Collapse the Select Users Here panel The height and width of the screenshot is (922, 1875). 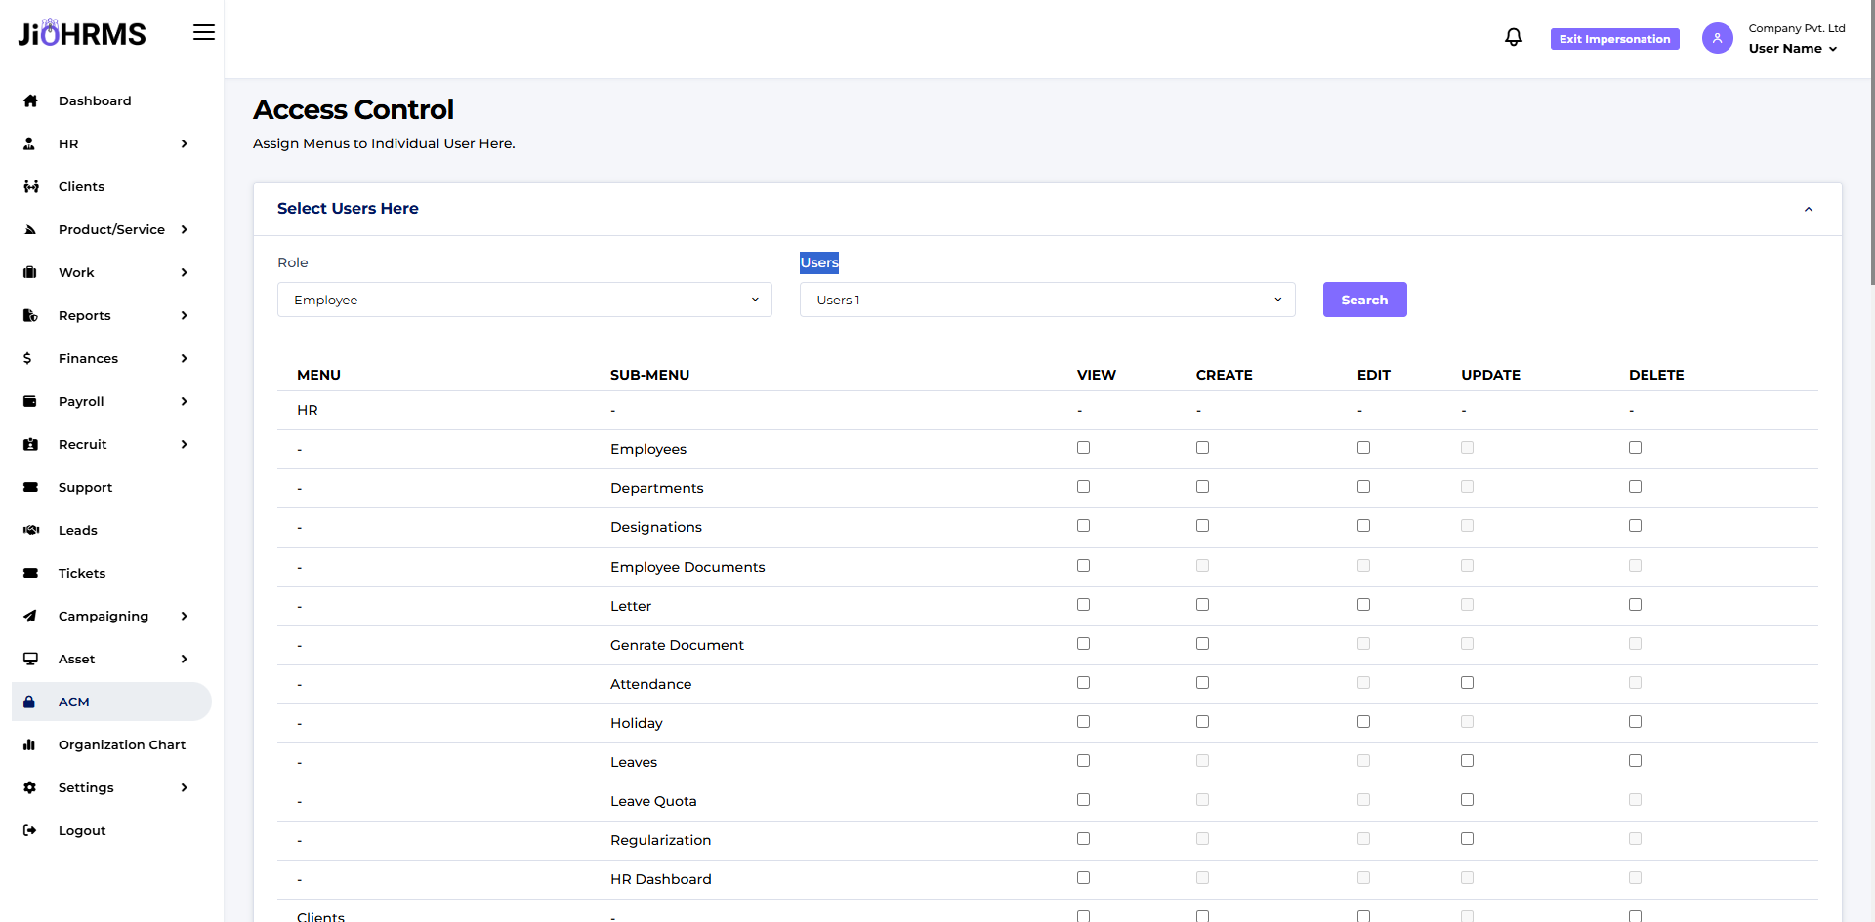[x=1808, y=209]
